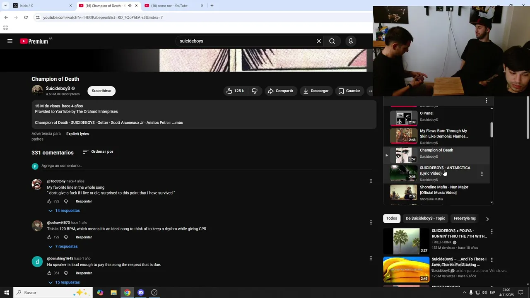The image size is (530, 298).
Task: Click the playlist panel scrollbar
Action: 492,130
